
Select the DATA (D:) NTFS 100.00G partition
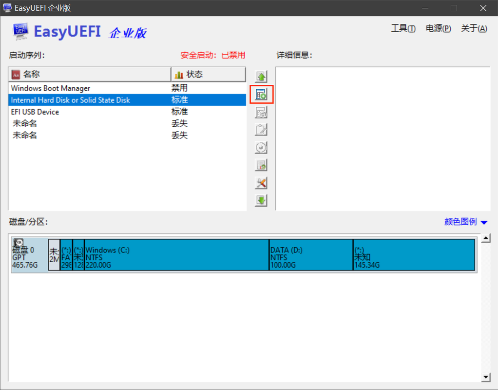click(x=311, y=255)
